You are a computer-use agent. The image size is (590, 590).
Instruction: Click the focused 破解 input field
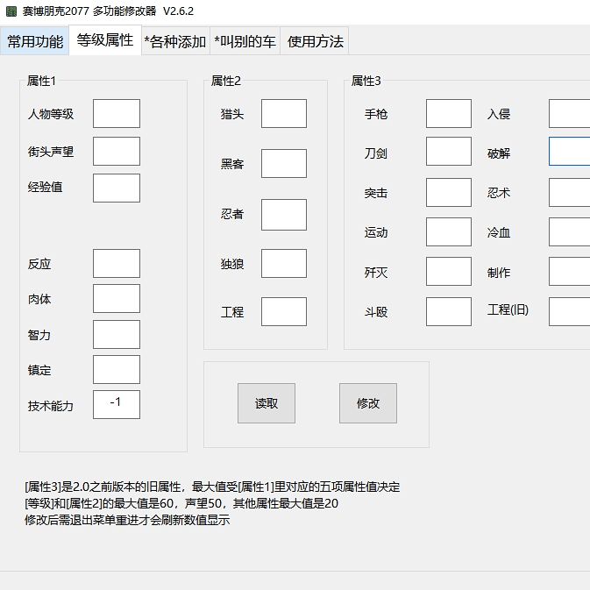point(570,152)
